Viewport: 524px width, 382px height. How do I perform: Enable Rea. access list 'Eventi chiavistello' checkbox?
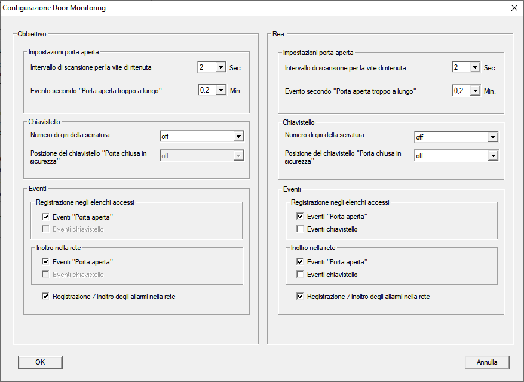point(301,229)
